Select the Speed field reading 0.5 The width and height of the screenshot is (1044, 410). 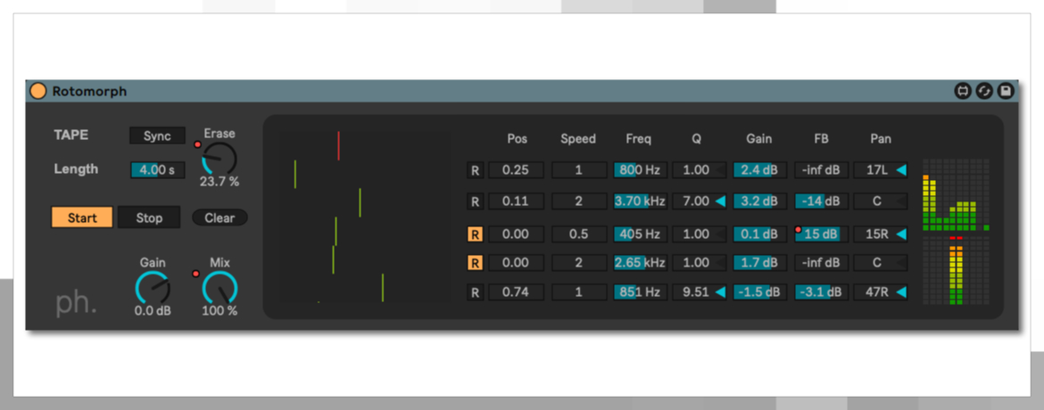pos(578,234)
